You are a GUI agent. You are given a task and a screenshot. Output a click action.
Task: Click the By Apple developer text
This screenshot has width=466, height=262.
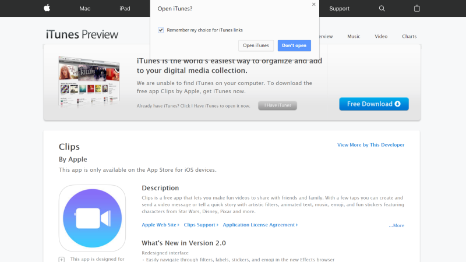pos(73,159)
